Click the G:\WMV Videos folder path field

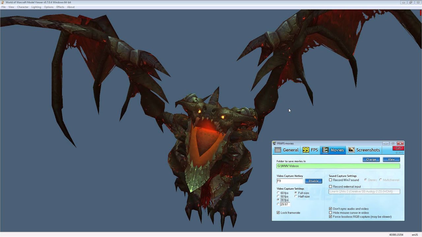(x=338, y=166)
